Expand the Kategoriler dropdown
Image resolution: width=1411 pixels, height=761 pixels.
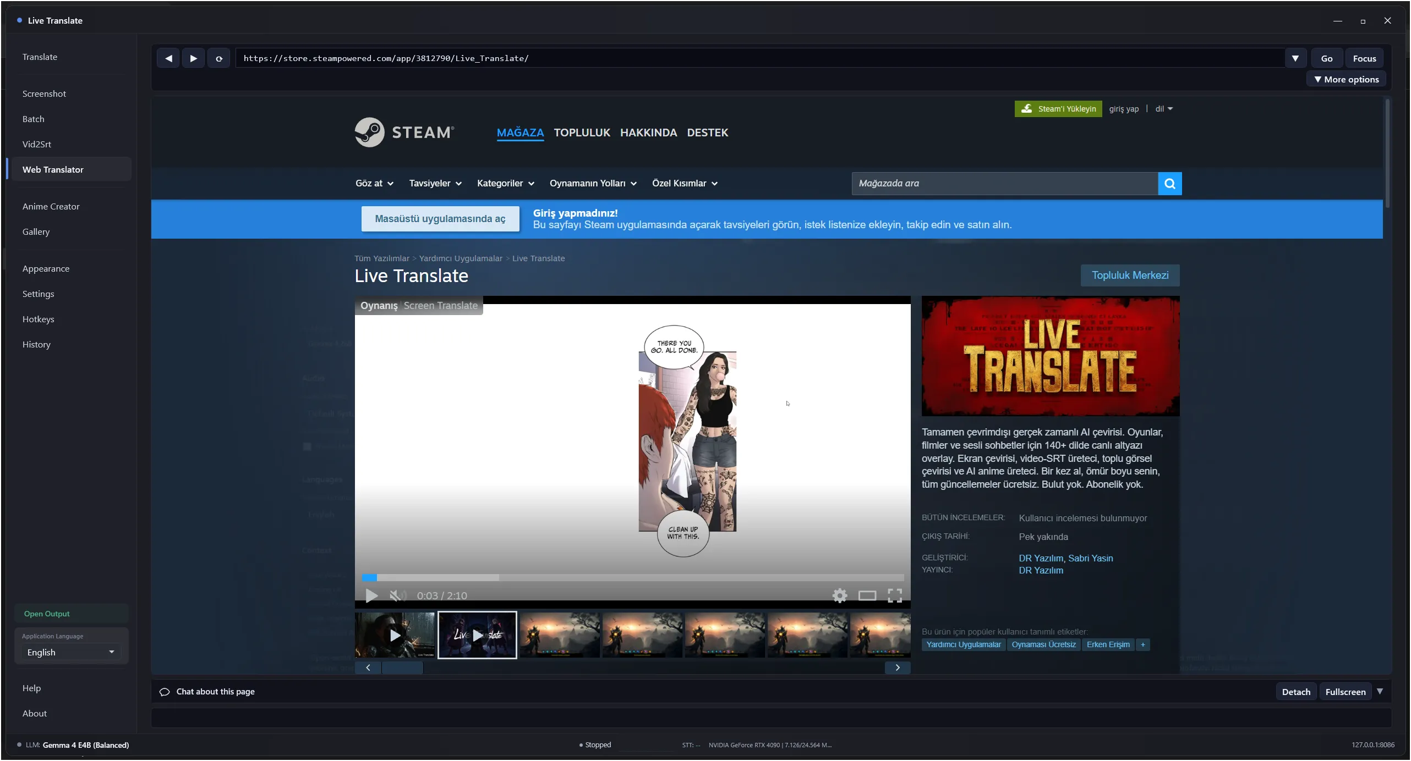click(505, 183)
